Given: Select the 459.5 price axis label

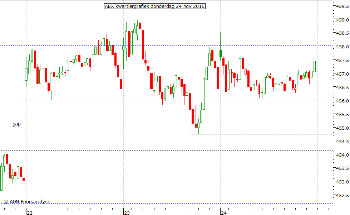Looking at the screenshot, I should tap(342, 6).
